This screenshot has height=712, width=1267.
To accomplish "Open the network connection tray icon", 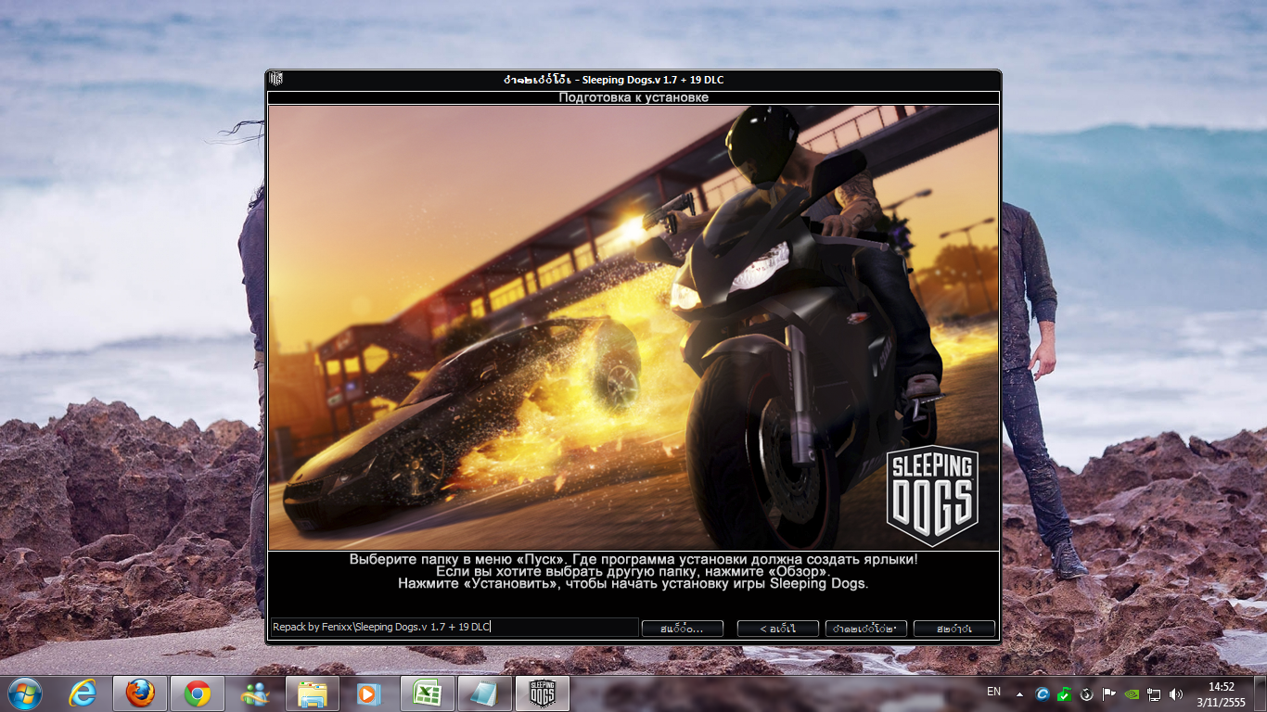I will [x=1154, y=693].
